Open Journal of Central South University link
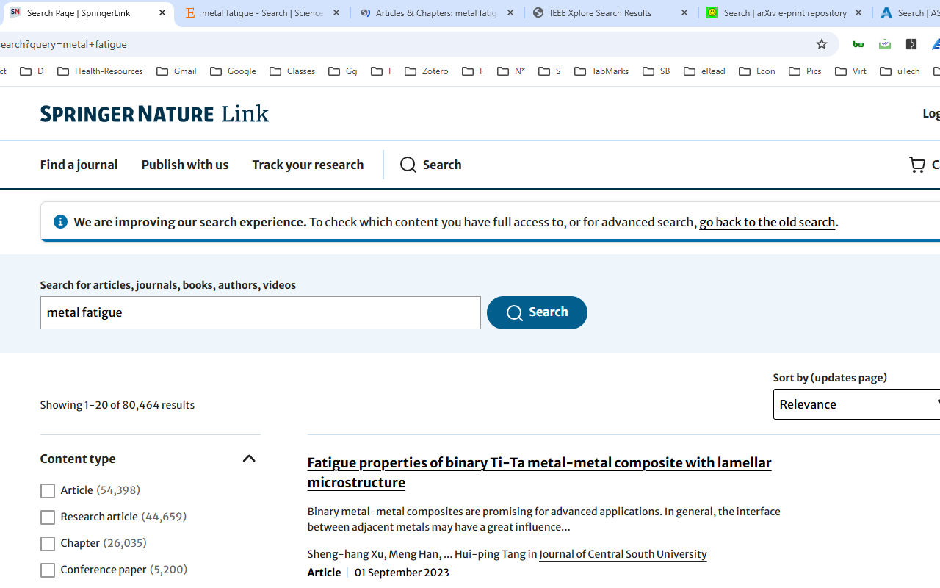 [x=623, y=554]
